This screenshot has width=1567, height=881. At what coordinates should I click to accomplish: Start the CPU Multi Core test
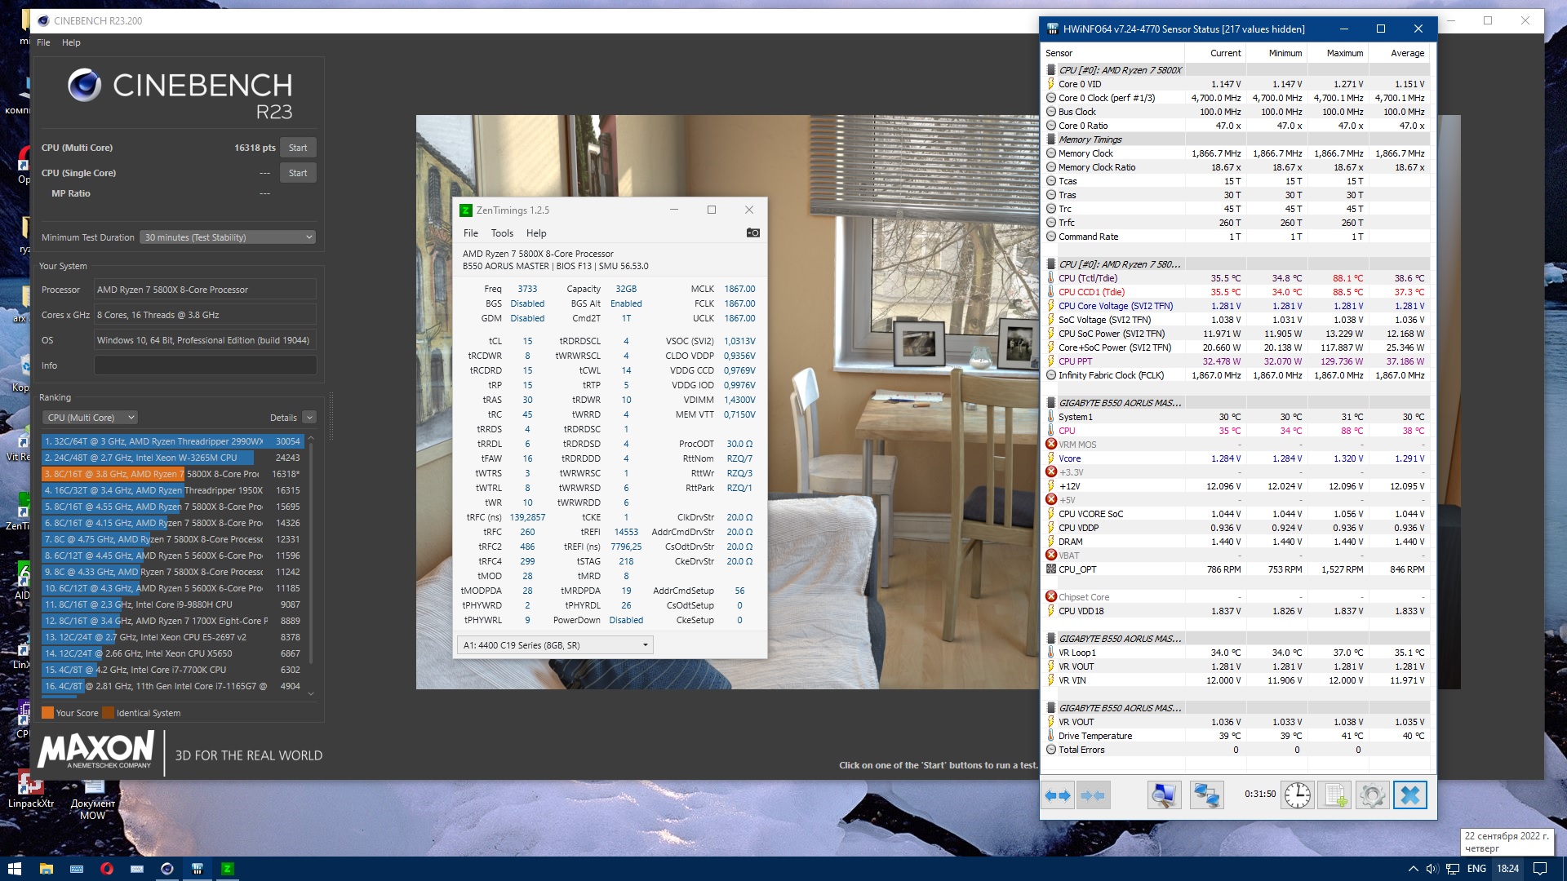[298, 148]
